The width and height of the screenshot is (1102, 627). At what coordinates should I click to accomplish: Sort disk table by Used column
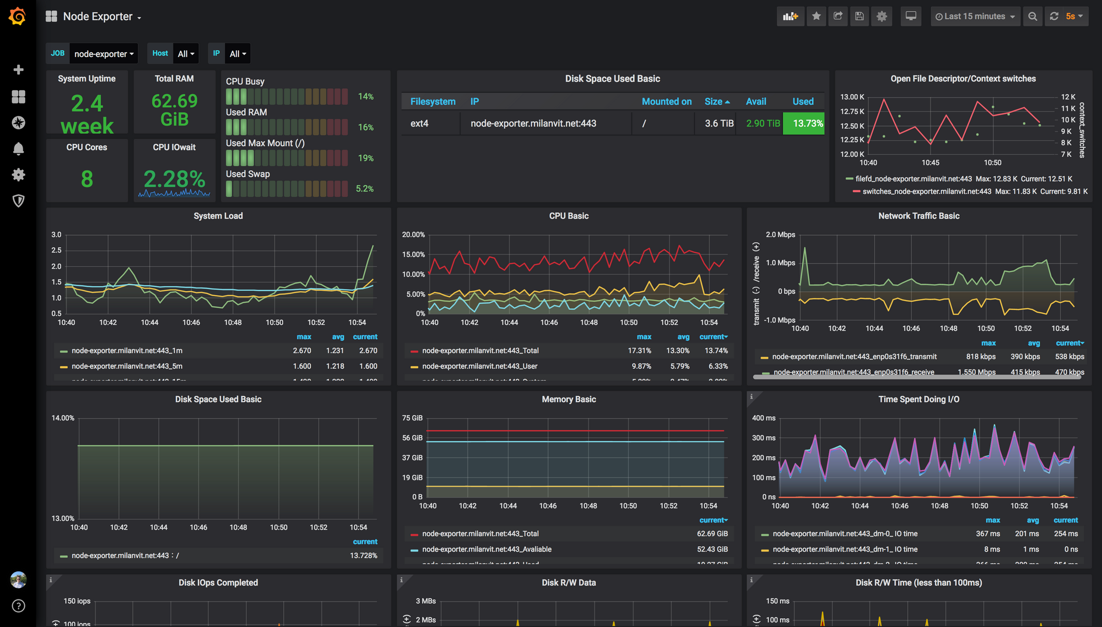click(x=803, y=101)
